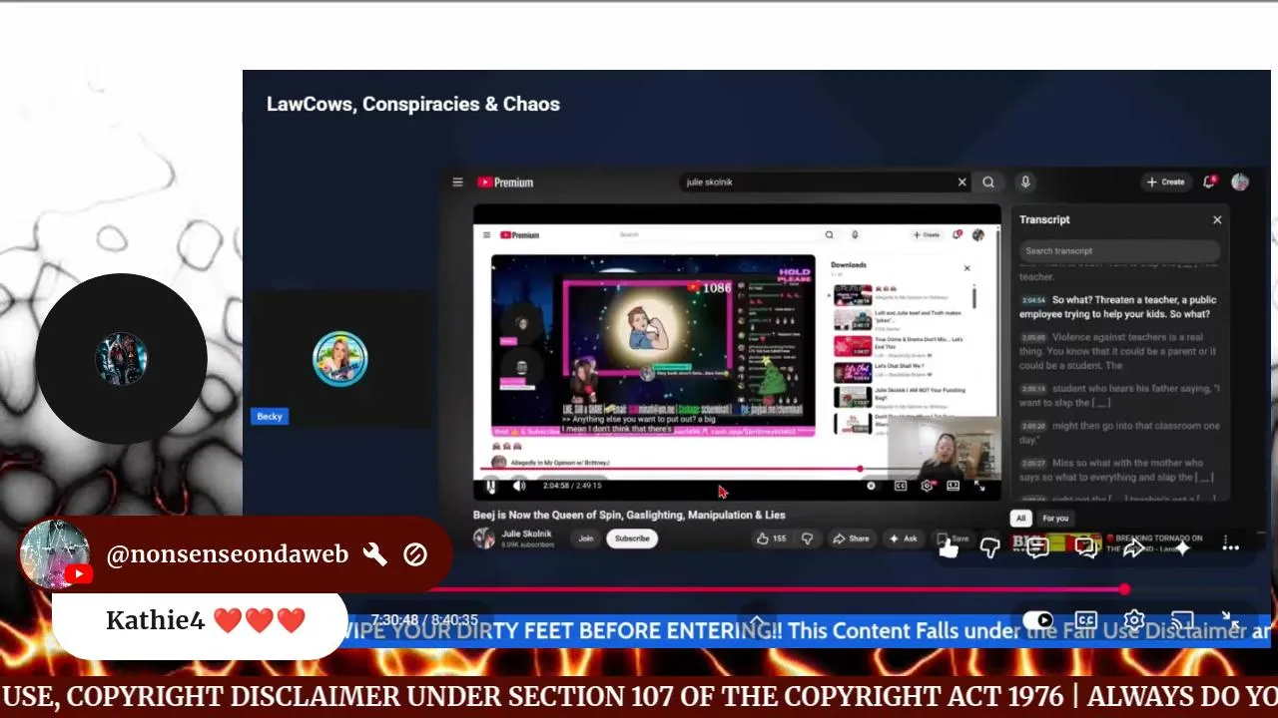Click the white share arrow overlay icon
The height and width of the screenshot is (718, 1278).
click(x=1134, y=546)
